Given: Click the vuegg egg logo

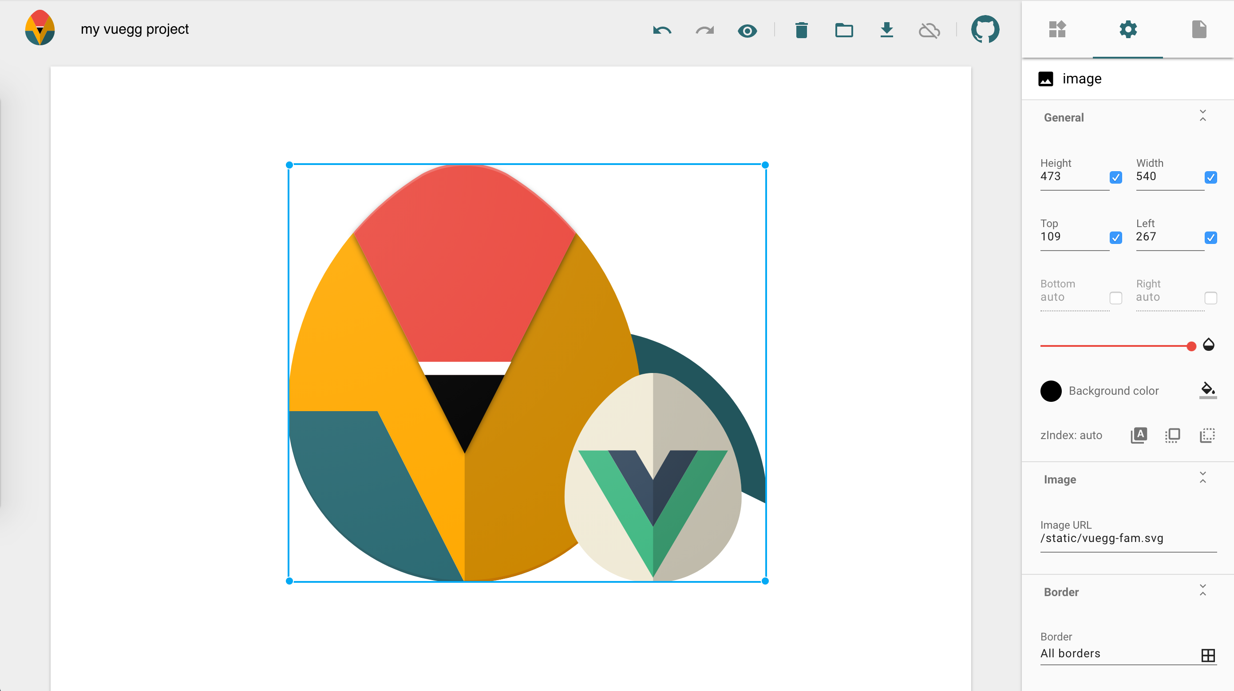Looking at the screenshot, I should tap(40, 28).
